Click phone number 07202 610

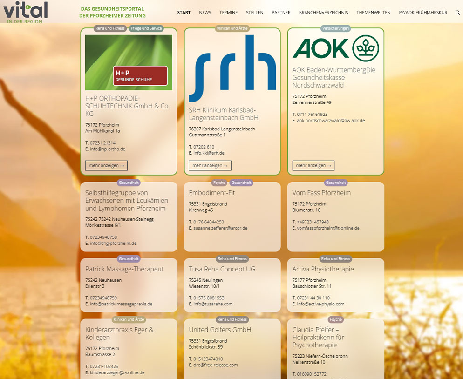pos(204,147)
